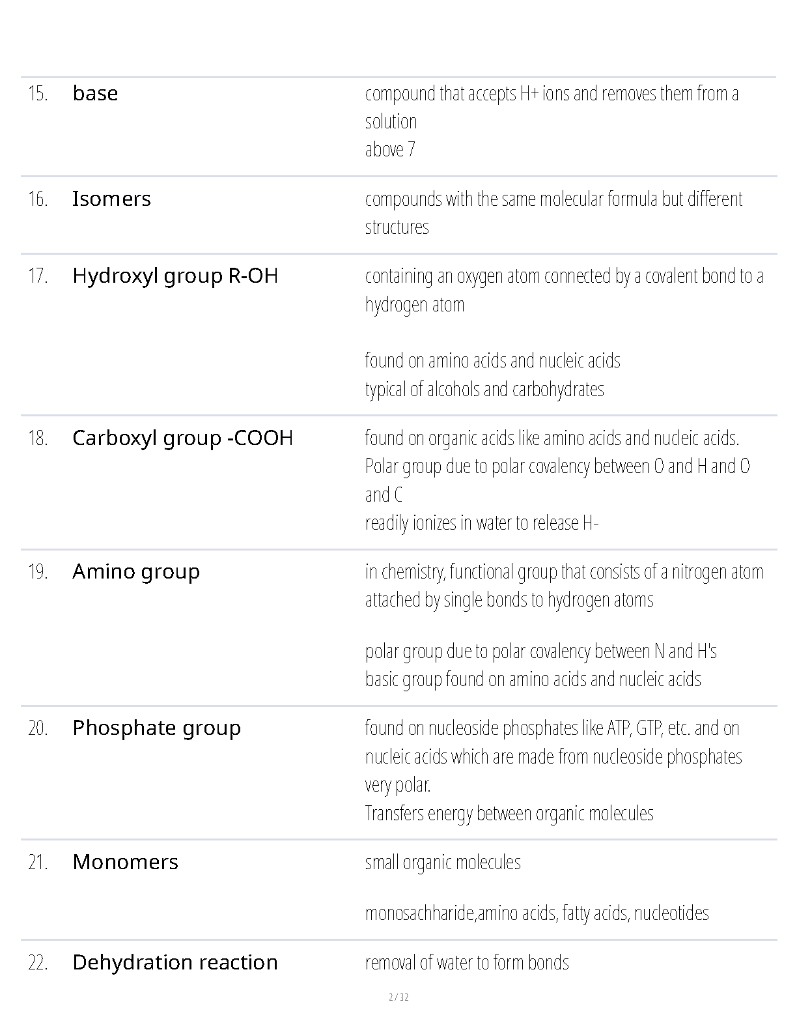This screenshot has height=1032, width=797.
Task: Click the item number 18
Action: tap(38, 438)
